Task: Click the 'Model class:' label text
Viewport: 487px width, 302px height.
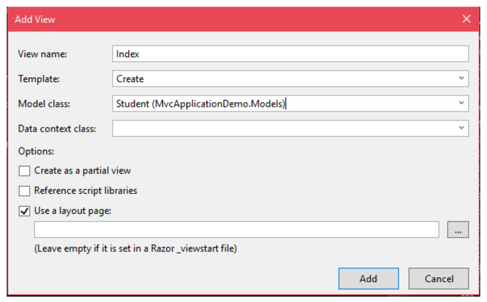Action: 44,104
